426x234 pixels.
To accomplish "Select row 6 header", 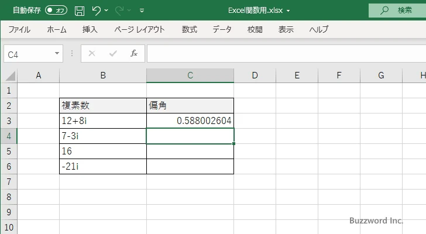I will coord(9,166).
